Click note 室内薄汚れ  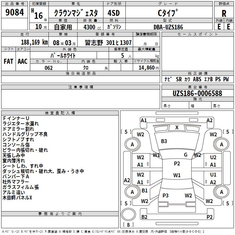click(x=14, y=160)
